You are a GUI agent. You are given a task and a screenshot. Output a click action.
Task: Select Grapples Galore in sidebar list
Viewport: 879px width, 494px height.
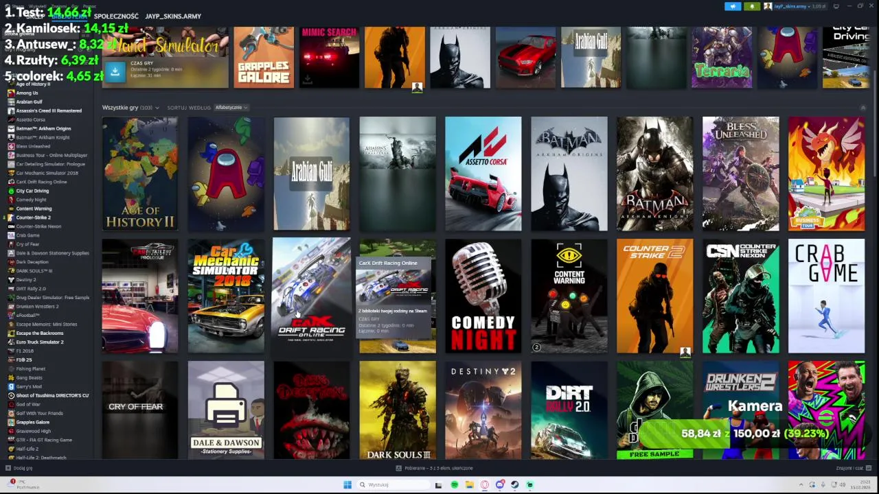(32, 422)
